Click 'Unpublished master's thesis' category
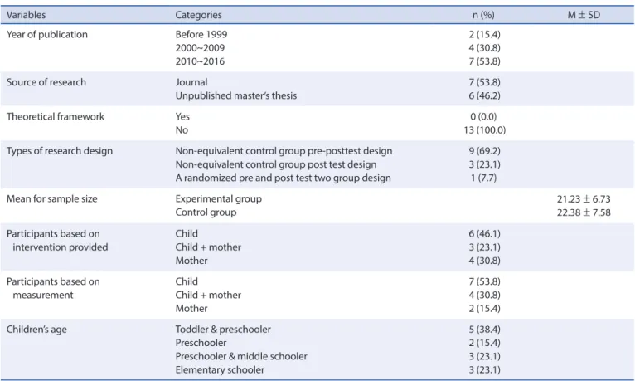635x381 pixels. [x=236, y=95]
